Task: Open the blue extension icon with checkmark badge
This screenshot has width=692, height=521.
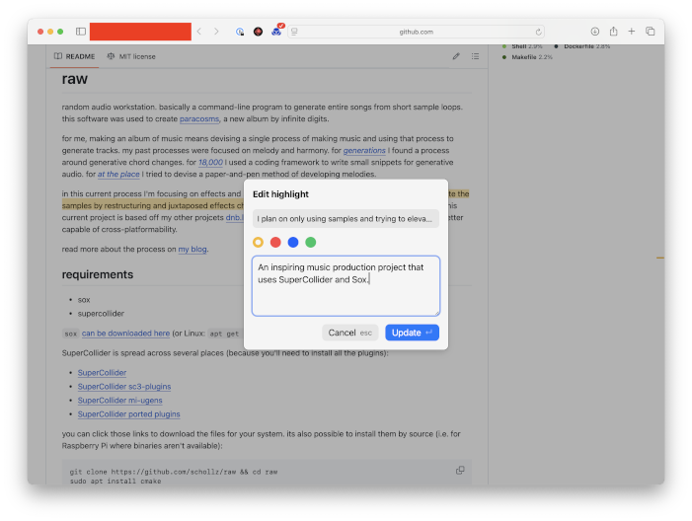Action: coord(277,30)
